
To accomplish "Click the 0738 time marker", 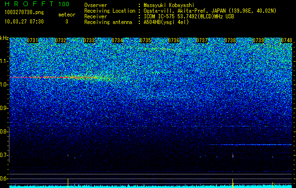I will [x=230, y=40].
